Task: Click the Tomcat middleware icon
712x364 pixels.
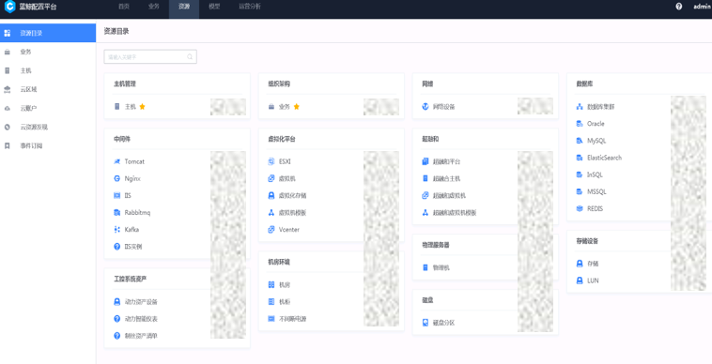Action: [117, 161]
